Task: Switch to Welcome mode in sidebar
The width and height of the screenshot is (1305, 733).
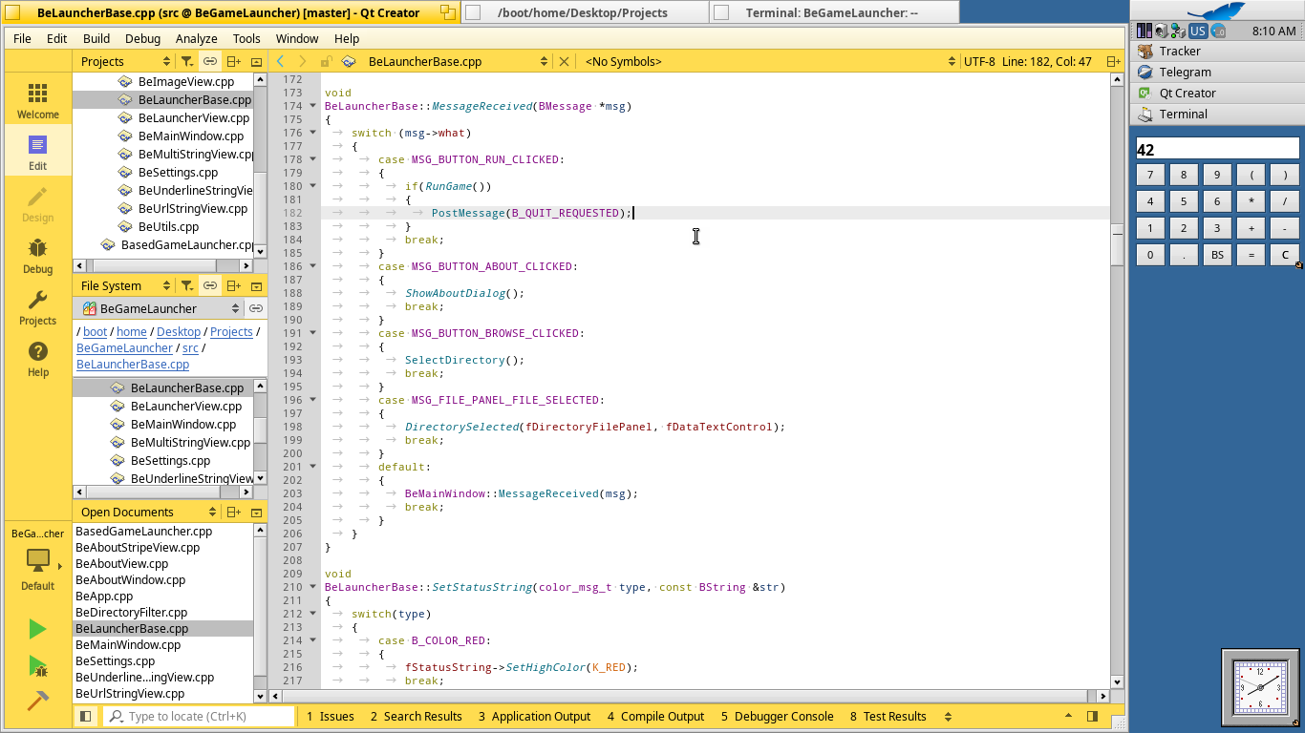Action: point(37,100)
